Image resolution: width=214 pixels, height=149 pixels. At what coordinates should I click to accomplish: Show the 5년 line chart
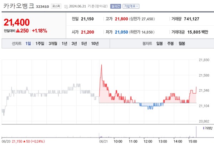[x=84, y=44]
